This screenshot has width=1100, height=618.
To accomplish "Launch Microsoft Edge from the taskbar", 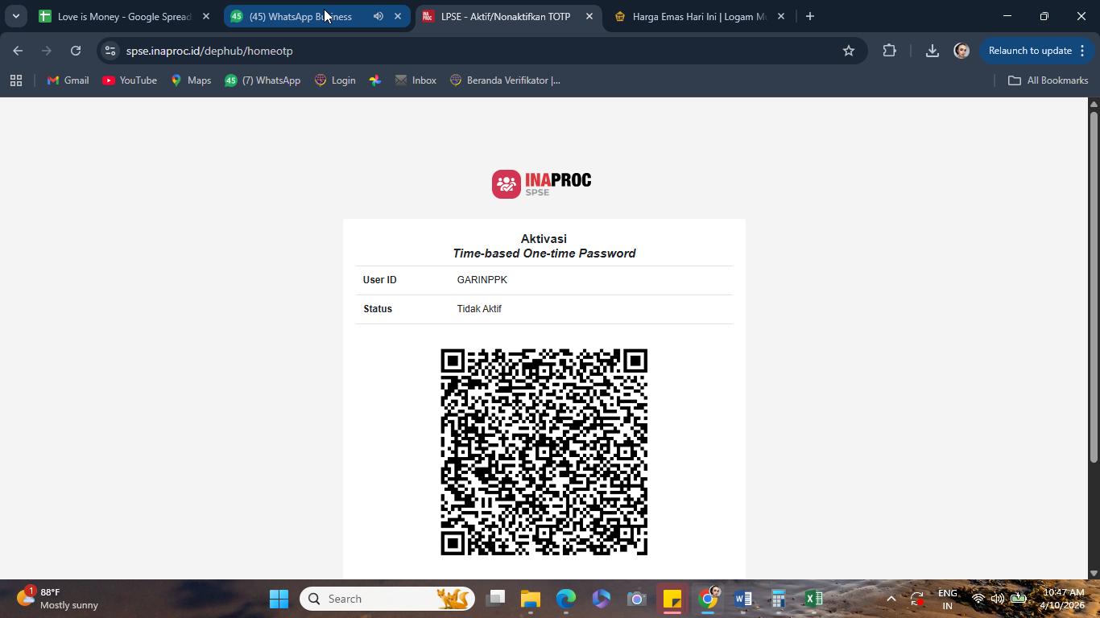I will click(566, 599).
